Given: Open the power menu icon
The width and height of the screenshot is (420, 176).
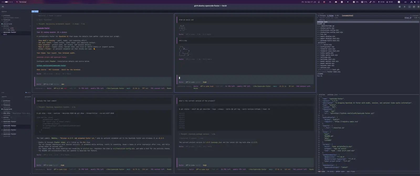Looking at the screenshot, I should 418,2.
